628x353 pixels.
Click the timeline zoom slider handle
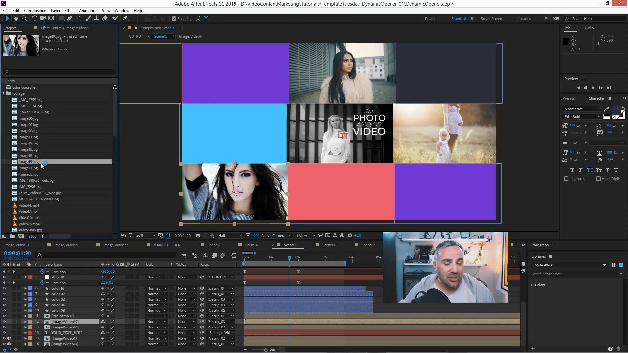tap(266, 350)
